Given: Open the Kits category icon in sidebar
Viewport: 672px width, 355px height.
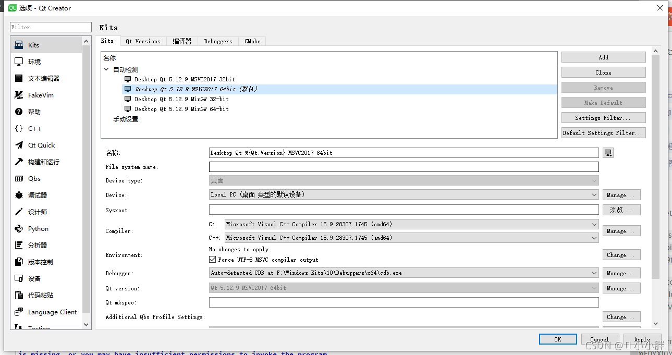Looking at the screenshot, I should pyautogui.click(x=19, y=45).
